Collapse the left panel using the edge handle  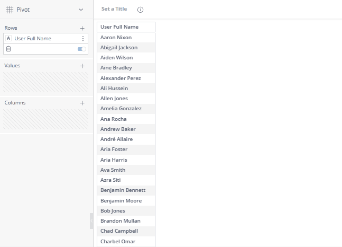tap(91, 221)
